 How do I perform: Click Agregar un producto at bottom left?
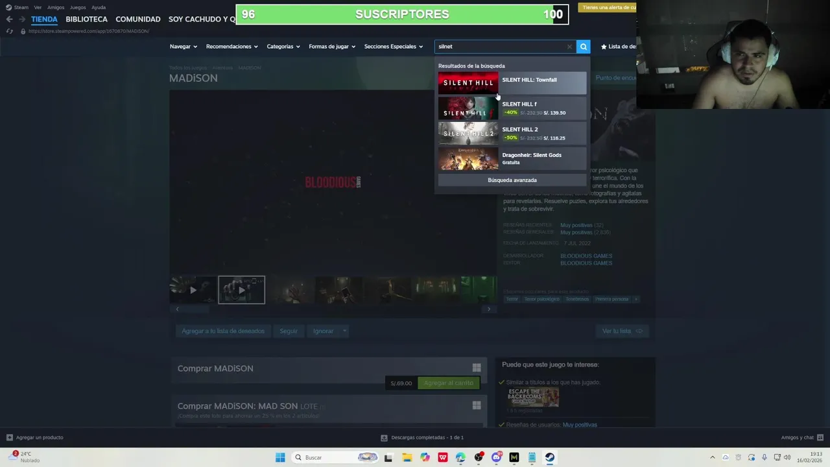34,438
